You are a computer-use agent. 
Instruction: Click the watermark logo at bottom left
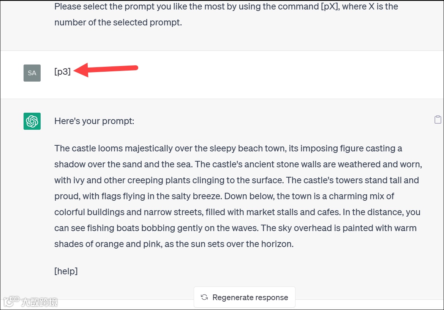click(x=11, y=301)
